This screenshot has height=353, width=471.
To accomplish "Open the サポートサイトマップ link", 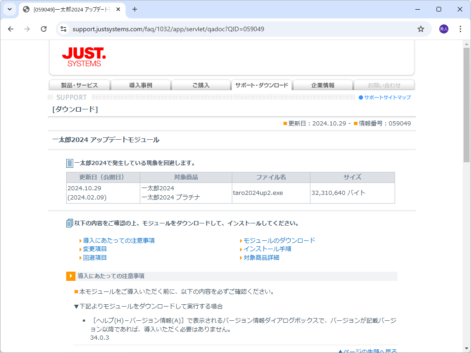I will tap(388, 97).
